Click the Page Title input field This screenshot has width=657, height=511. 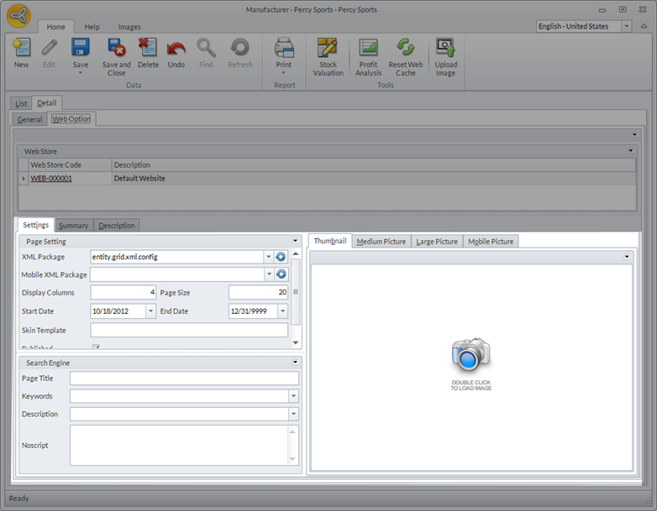pos(183,378)
